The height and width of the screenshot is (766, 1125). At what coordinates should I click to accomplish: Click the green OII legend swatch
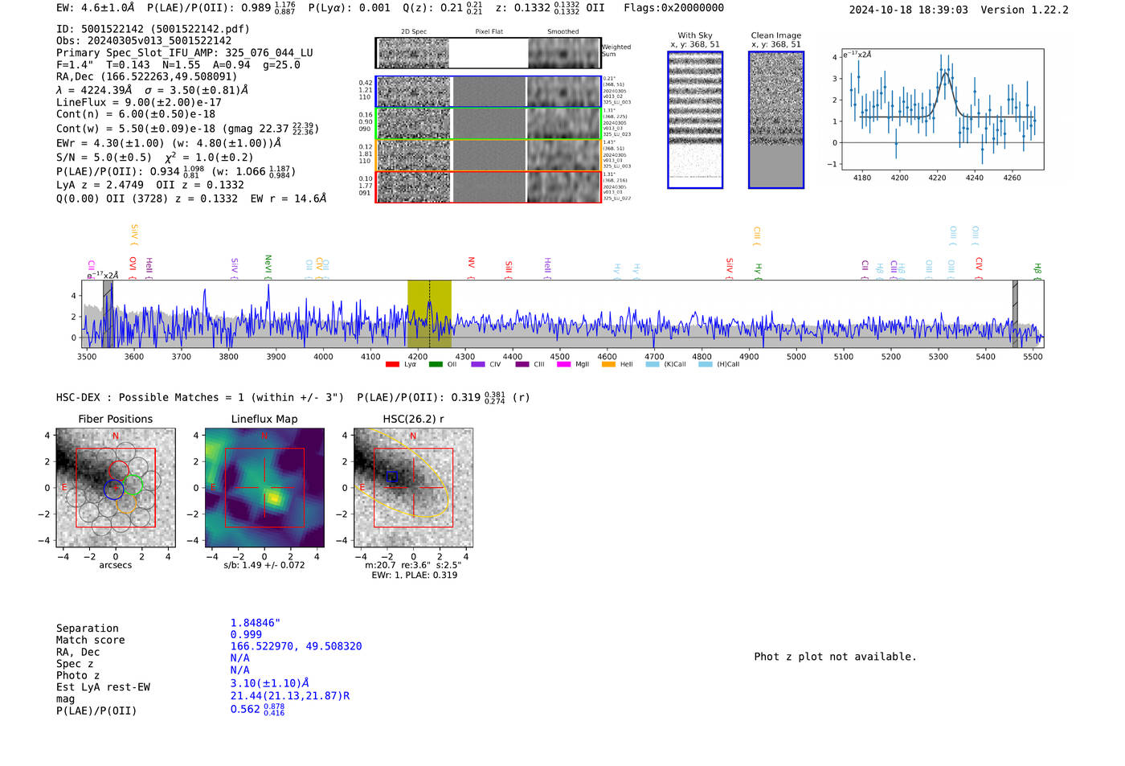pos(436,365)
